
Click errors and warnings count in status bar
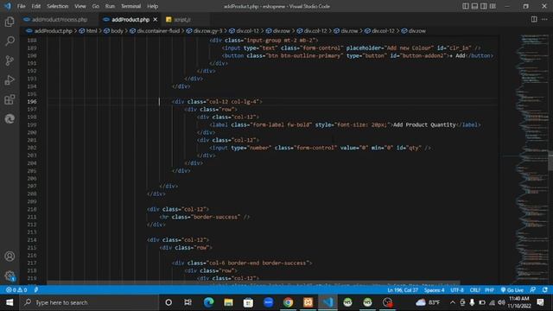coord(16,290)
